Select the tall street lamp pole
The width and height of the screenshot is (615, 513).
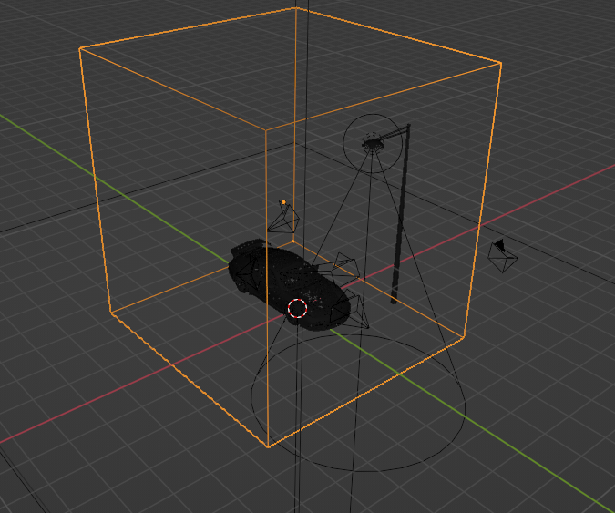click(x=401, y=214)
